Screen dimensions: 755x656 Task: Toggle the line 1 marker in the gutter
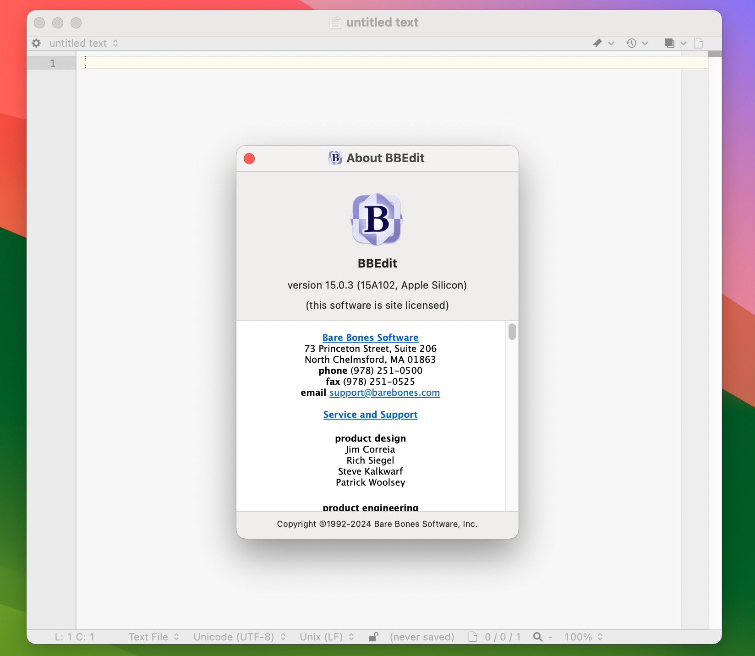pos(53,63)
